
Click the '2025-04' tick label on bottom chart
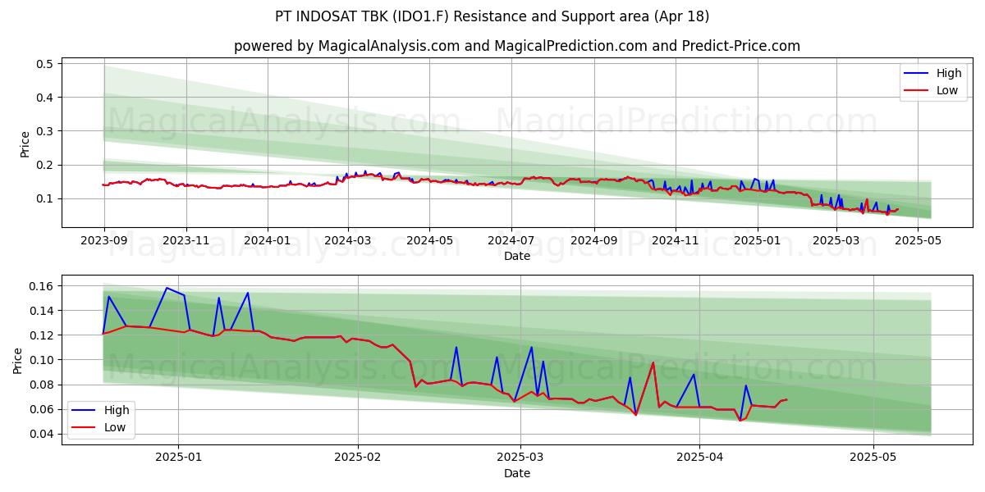699,458
